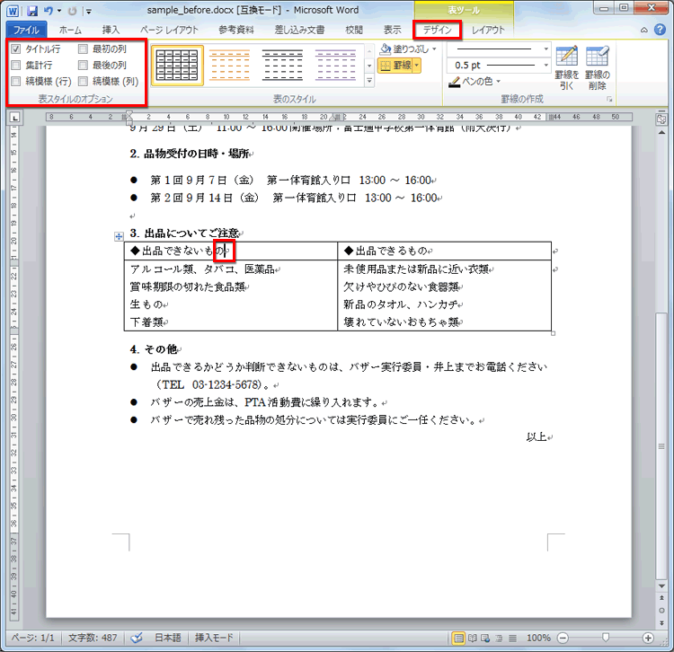Click the spelling check icon in status bar
The image size is (674, 652).
click(137, 638)
